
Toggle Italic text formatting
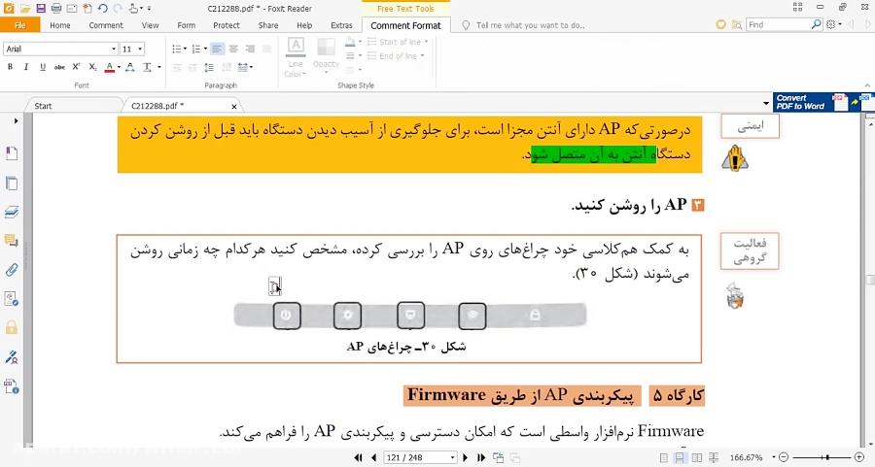pos(26,67)
